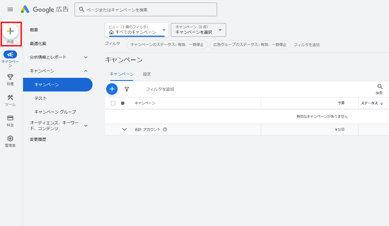Click the ステータス column header label
The height and width of the screenshot is (226, 389).
tap(369, 103)
